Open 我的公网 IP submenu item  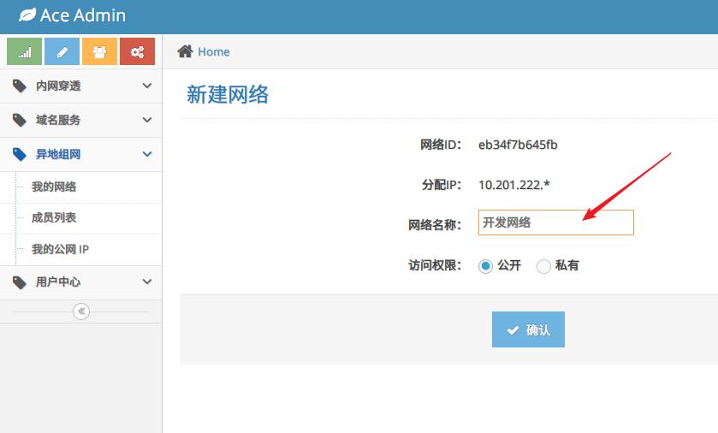click(60, 250)
